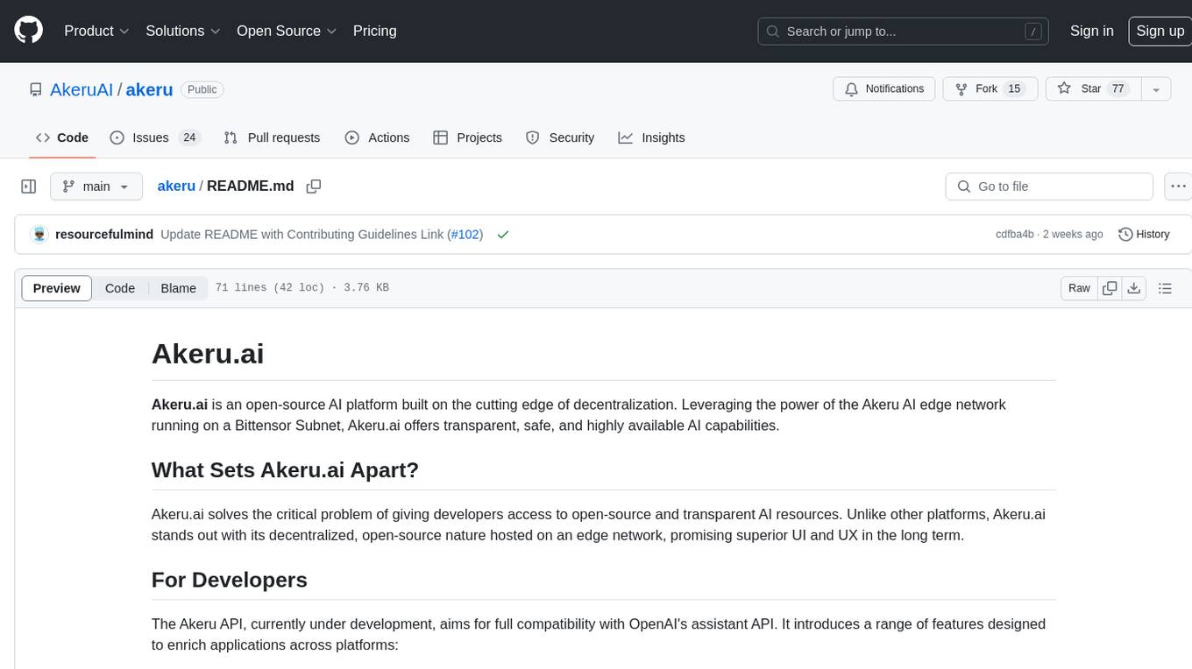Select the Preview view
This screenshot has height=669, width=1192.
[x=57, y=288]
